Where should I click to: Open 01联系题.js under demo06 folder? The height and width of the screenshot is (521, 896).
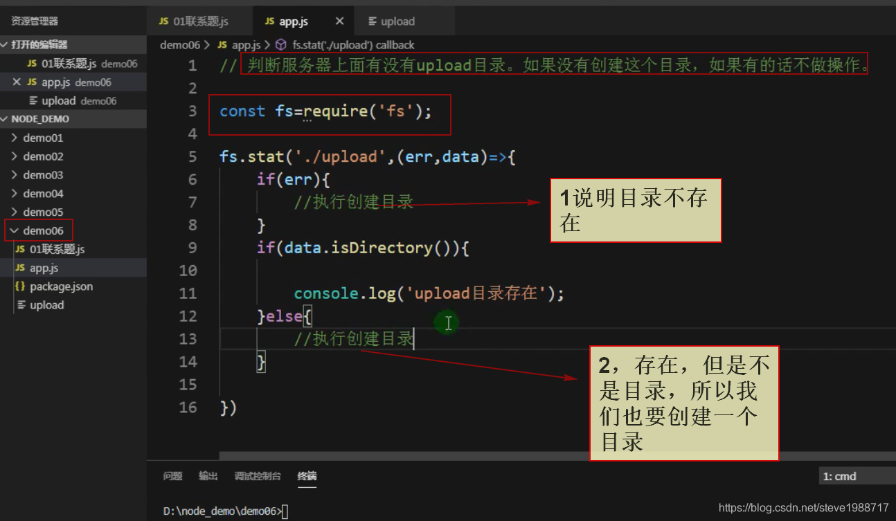73,249
